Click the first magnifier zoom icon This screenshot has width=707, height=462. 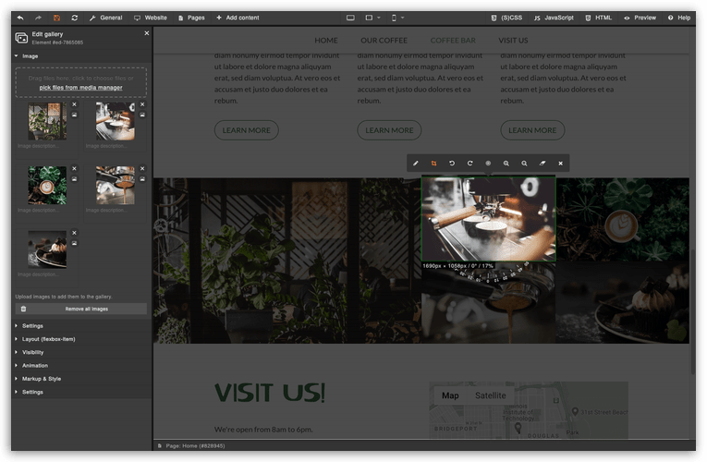(506, 164)
